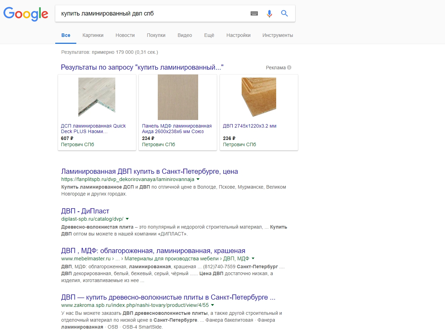The height and width of the screenshot is (331, 445).
Task: Click the ad info icon next to Реклама
Action: pos(289,68)
